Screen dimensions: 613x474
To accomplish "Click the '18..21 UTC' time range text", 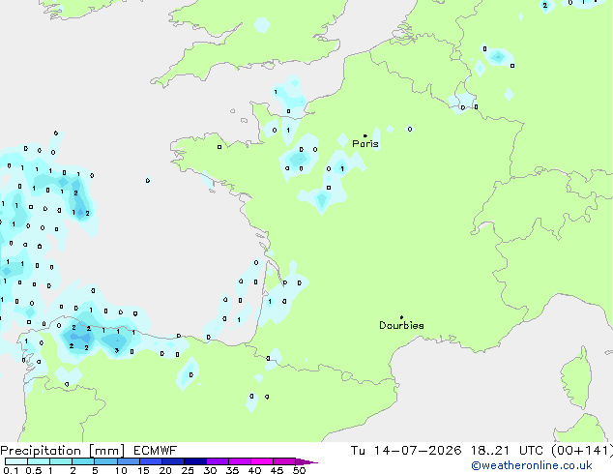I will 507,451.
